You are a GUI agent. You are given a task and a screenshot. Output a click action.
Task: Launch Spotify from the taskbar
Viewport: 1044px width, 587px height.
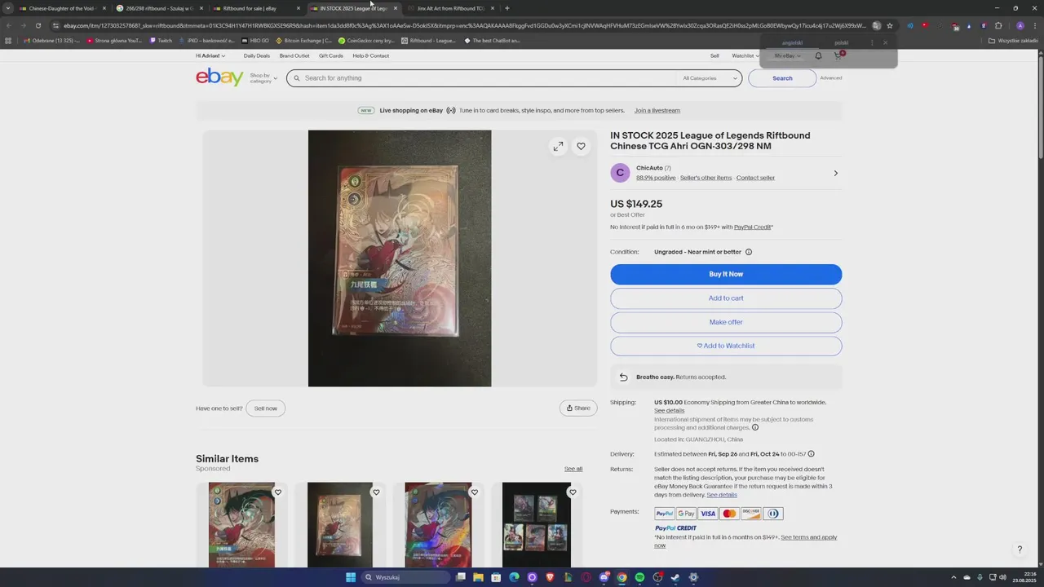pyautogui.click(x=639, y=577)
